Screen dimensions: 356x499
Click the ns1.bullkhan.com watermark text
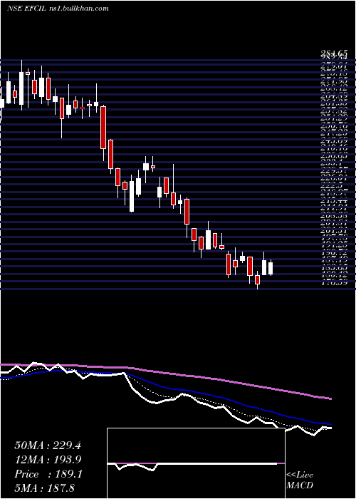coord(78,9)
